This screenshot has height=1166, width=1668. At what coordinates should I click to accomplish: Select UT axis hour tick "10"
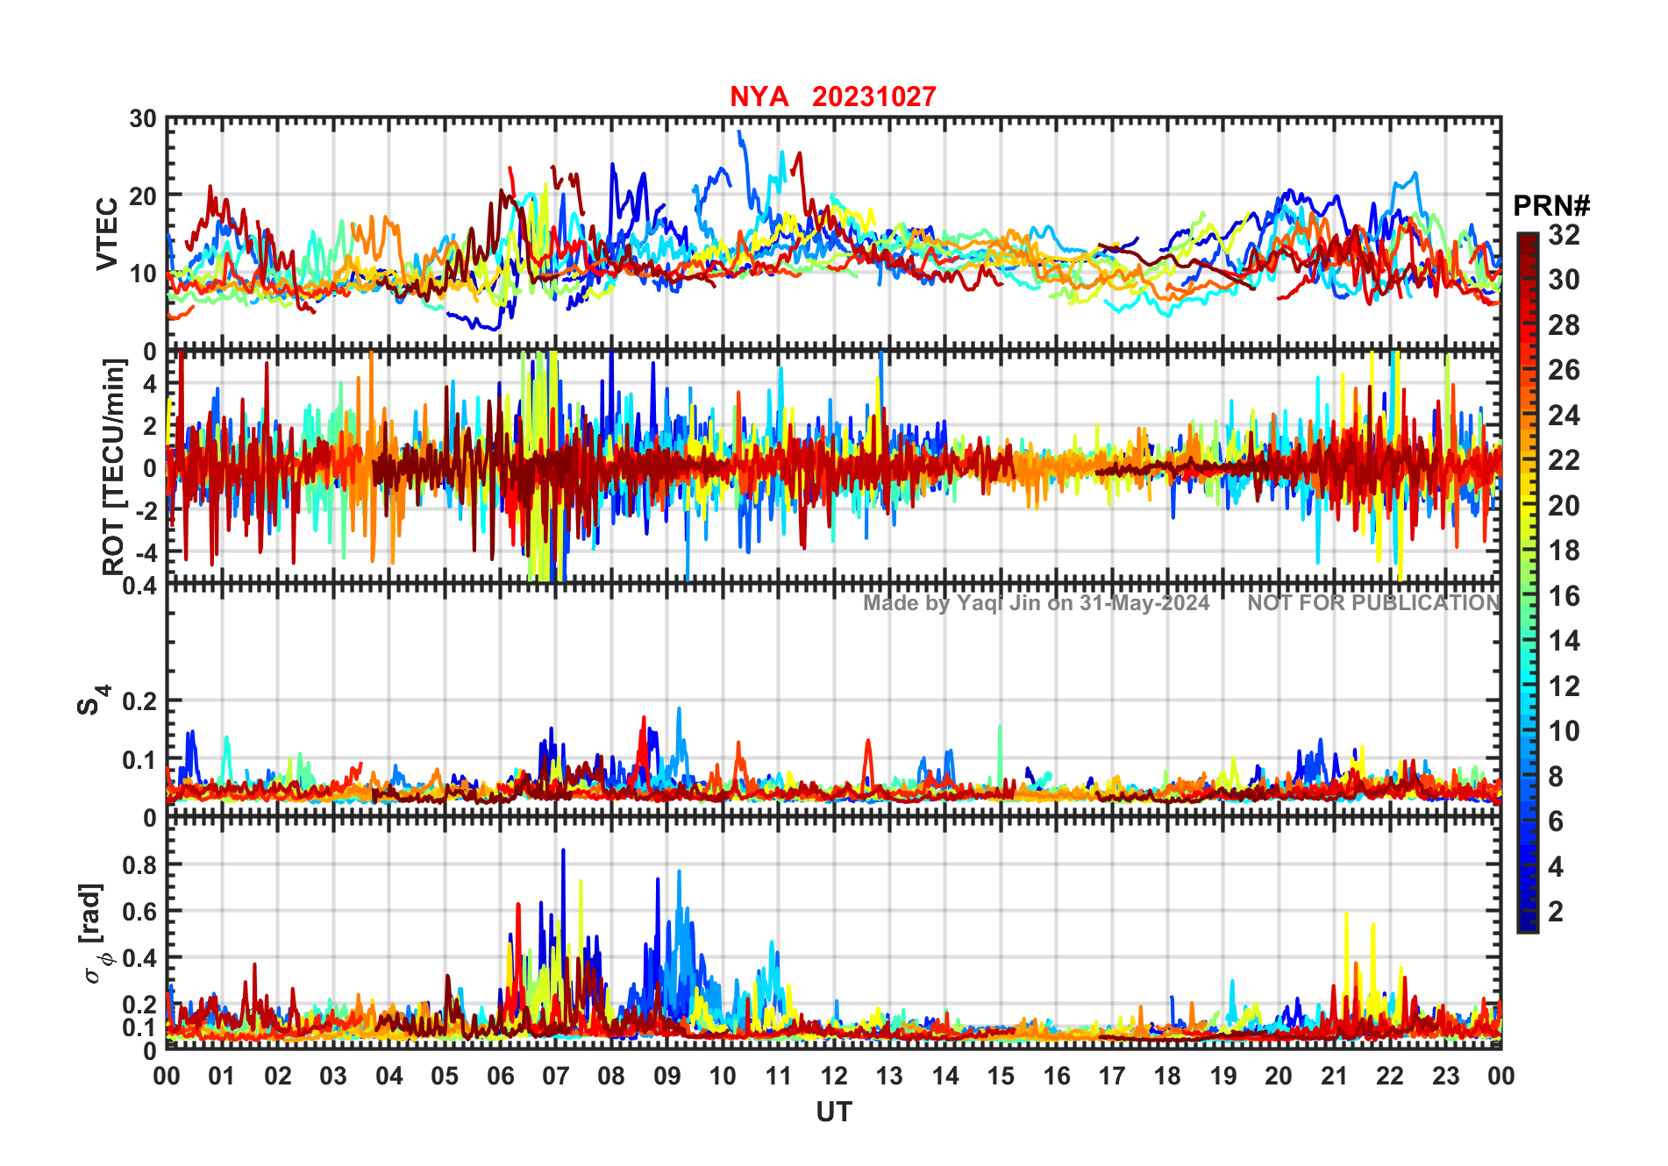723,1077
